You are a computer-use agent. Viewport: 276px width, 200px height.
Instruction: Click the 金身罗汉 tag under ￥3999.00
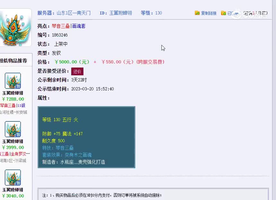18,154
